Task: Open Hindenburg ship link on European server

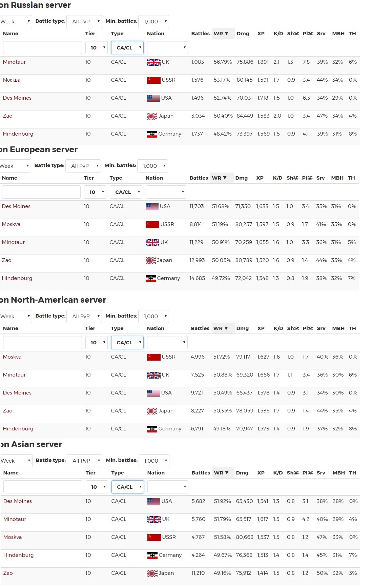Action: [17, 278]
